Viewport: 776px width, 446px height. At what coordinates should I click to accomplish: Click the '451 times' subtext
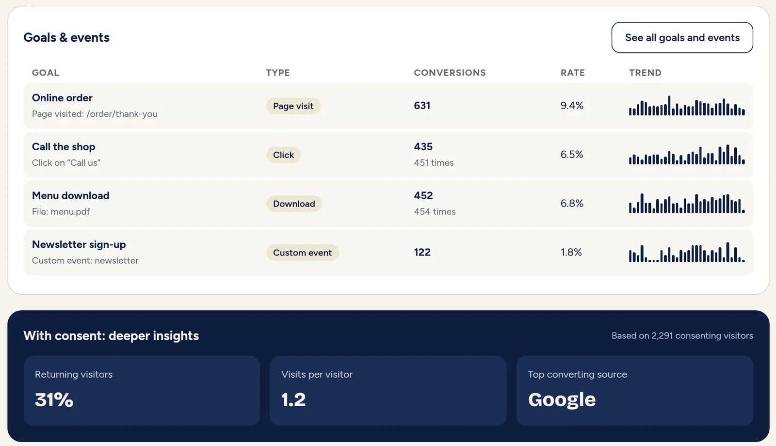point(434,163)
